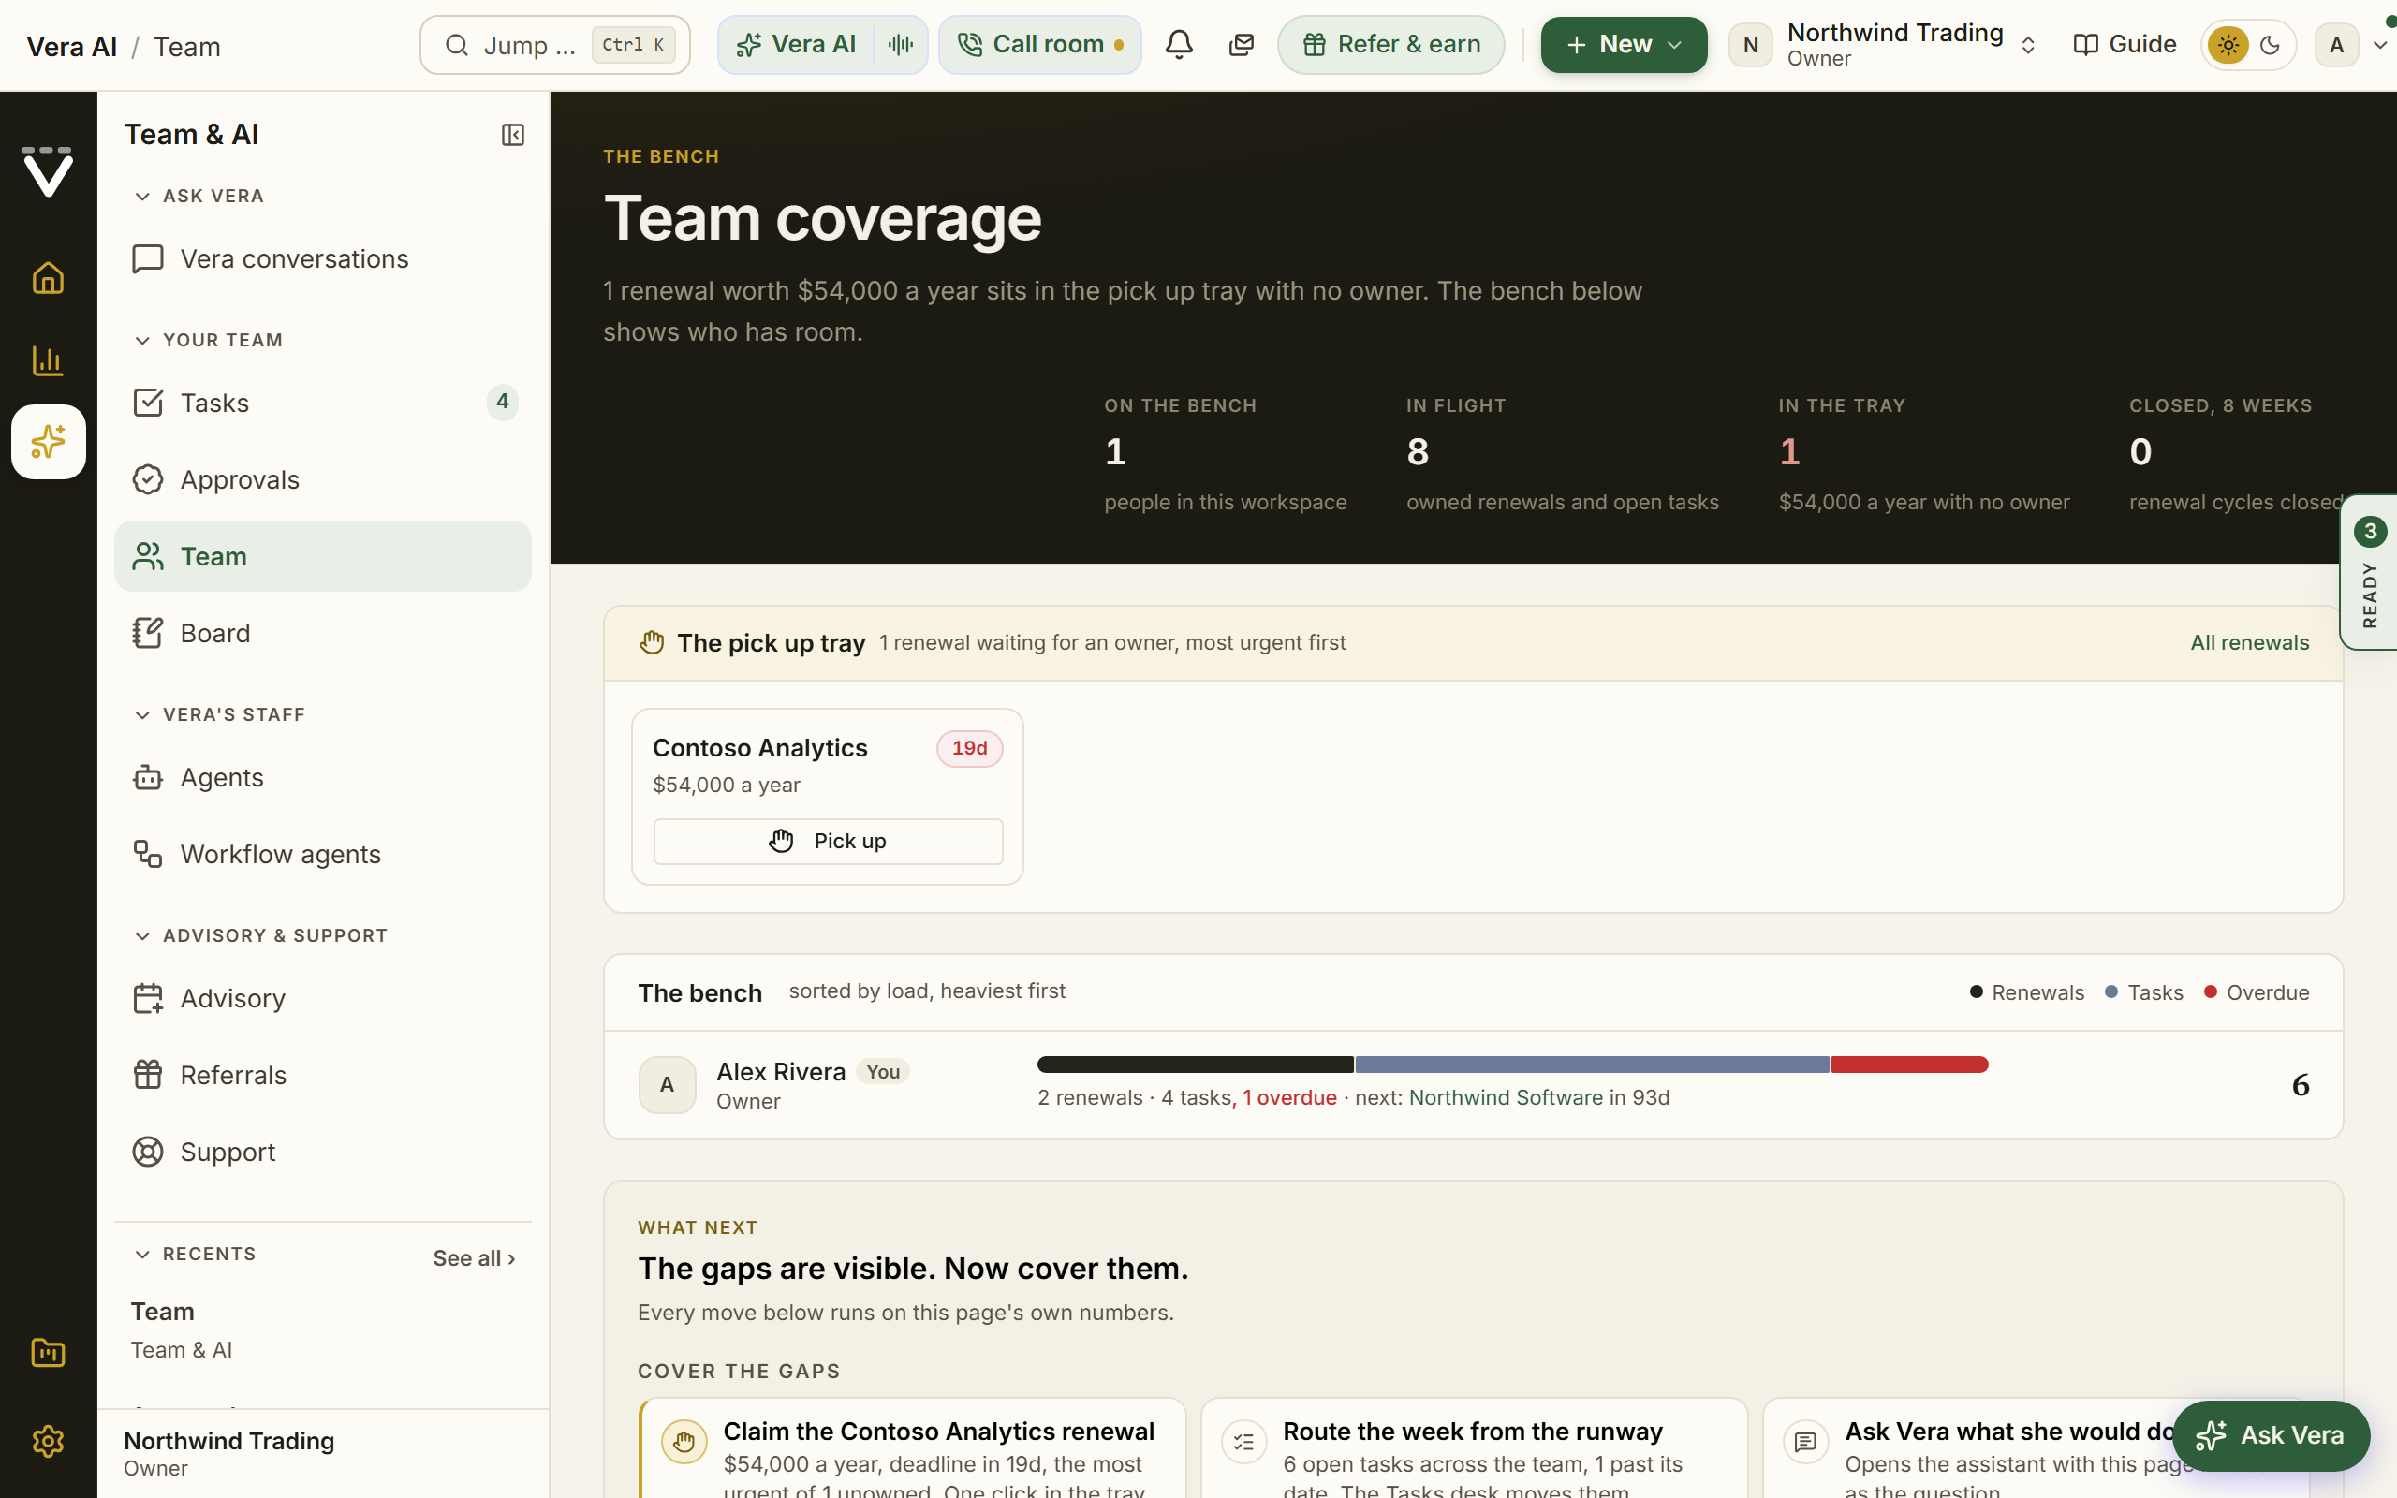The image size is (2397, 1498).
Task: Open the Northwind Trading workspace switcher
Action: tap(1883, 45)
